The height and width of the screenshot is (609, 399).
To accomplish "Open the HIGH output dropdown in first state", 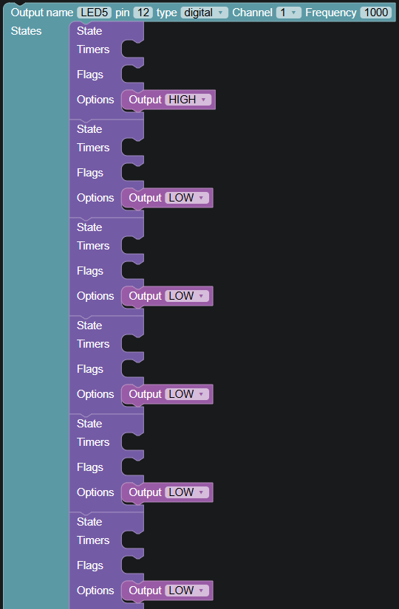I will (x=188, y=100).
